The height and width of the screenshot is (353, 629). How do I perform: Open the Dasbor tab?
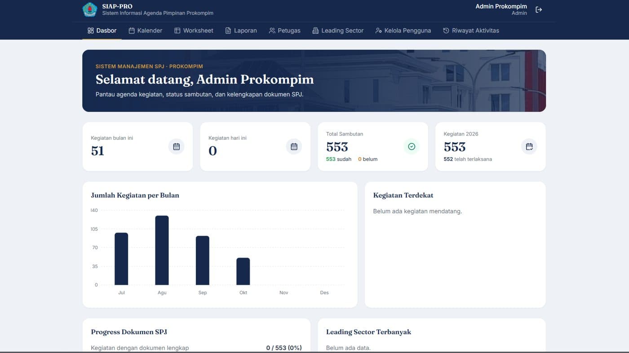[x=102, y=31]
